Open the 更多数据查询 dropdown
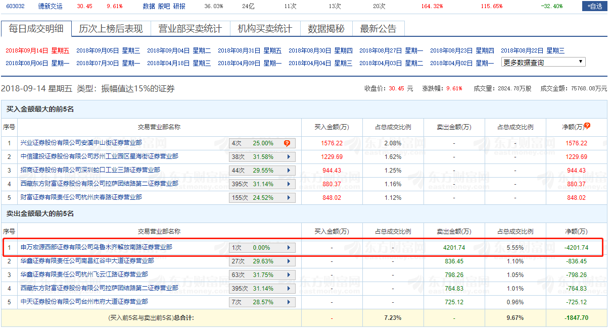This screenshot has height=331, width=611. coord(543,62)
